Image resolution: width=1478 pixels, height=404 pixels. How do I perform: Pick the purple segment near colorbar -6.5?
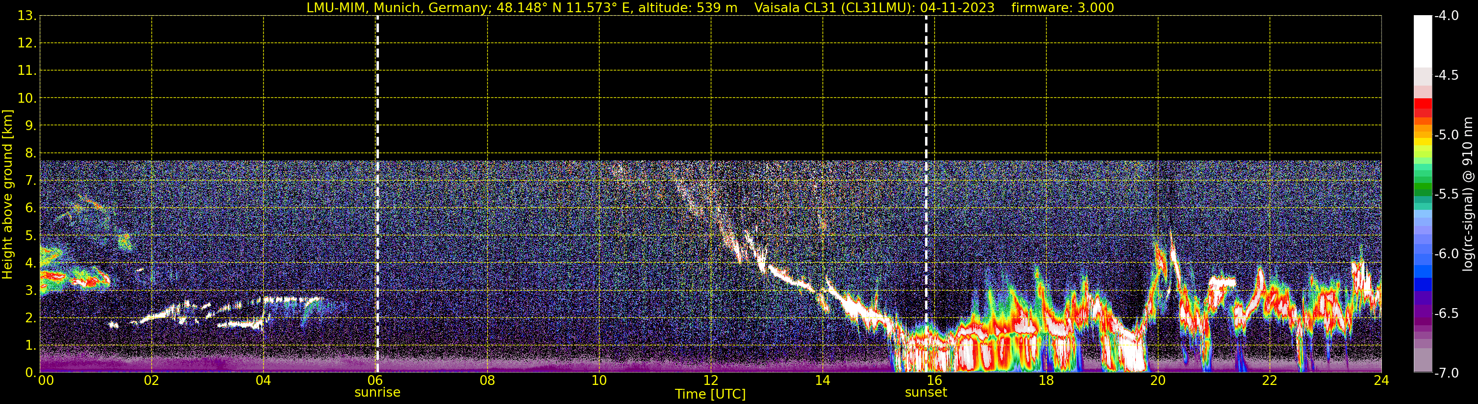point(1422,311)
